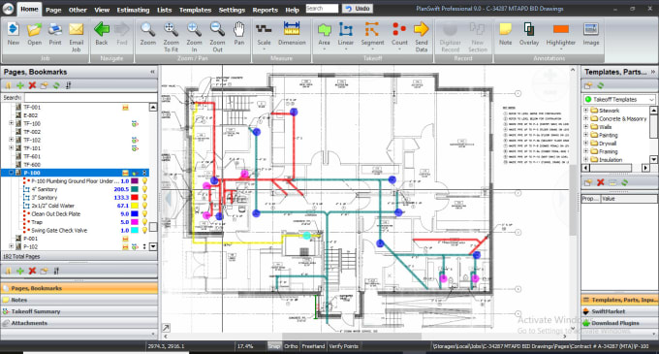Toggle Ortho mode in status bar
Screen dimensions: 659x354
coord(291,346)
